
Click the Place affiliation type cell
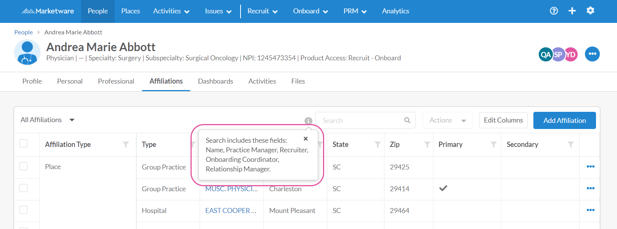pos(53,167)
